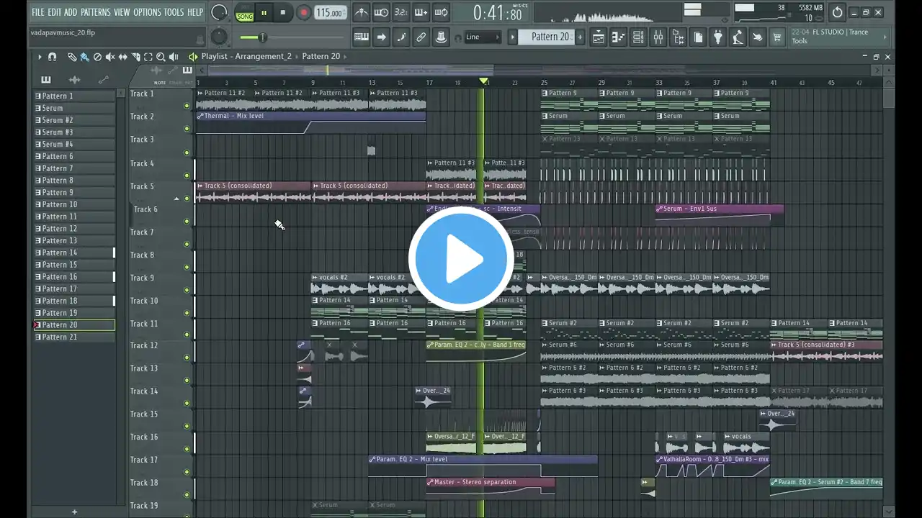Add a new pattern with plus button
Image resolution: width=922 pixels, height=518 pixels.
tap(580, 37)
